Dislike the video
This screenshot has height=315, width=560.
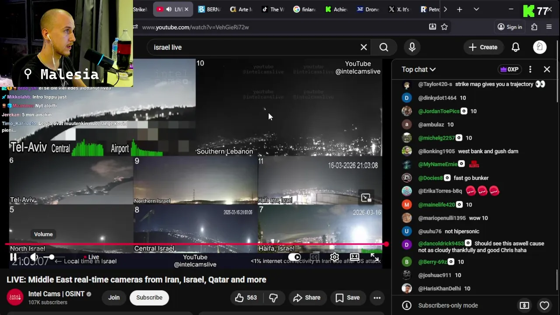coord(273,297)
